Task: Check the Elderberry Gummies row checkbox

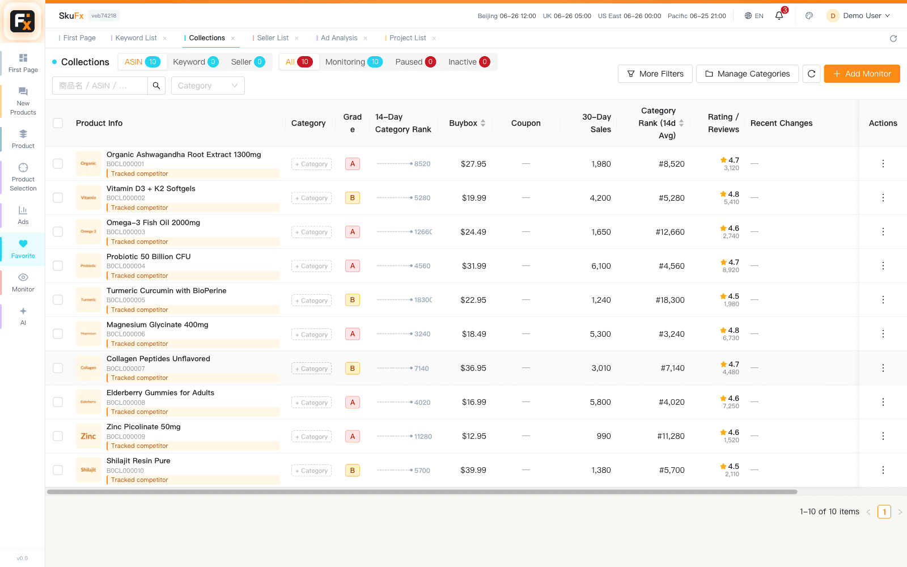Action: tap(58, 402)
